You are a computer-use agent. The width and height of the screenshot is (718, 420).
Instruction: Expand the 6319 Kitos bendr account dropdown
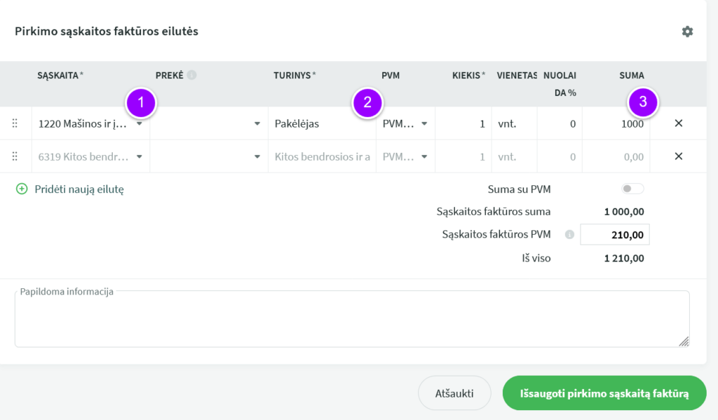(x=140, y=157)
